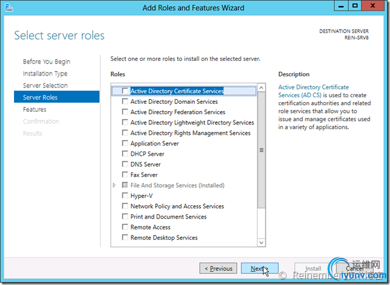Select the Application Server label
Screen dimensions: 390x285
(154, 143)
